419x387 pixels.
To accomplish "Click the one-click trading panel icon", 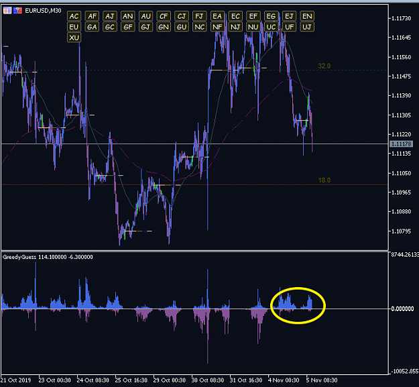I will pos(17,11).
